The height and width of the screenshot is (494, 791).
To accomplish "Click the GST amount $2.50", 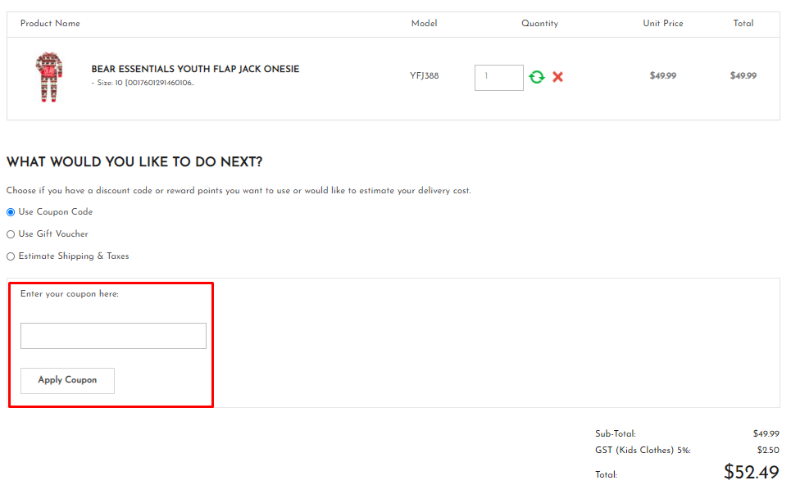I will pos(768,450).
